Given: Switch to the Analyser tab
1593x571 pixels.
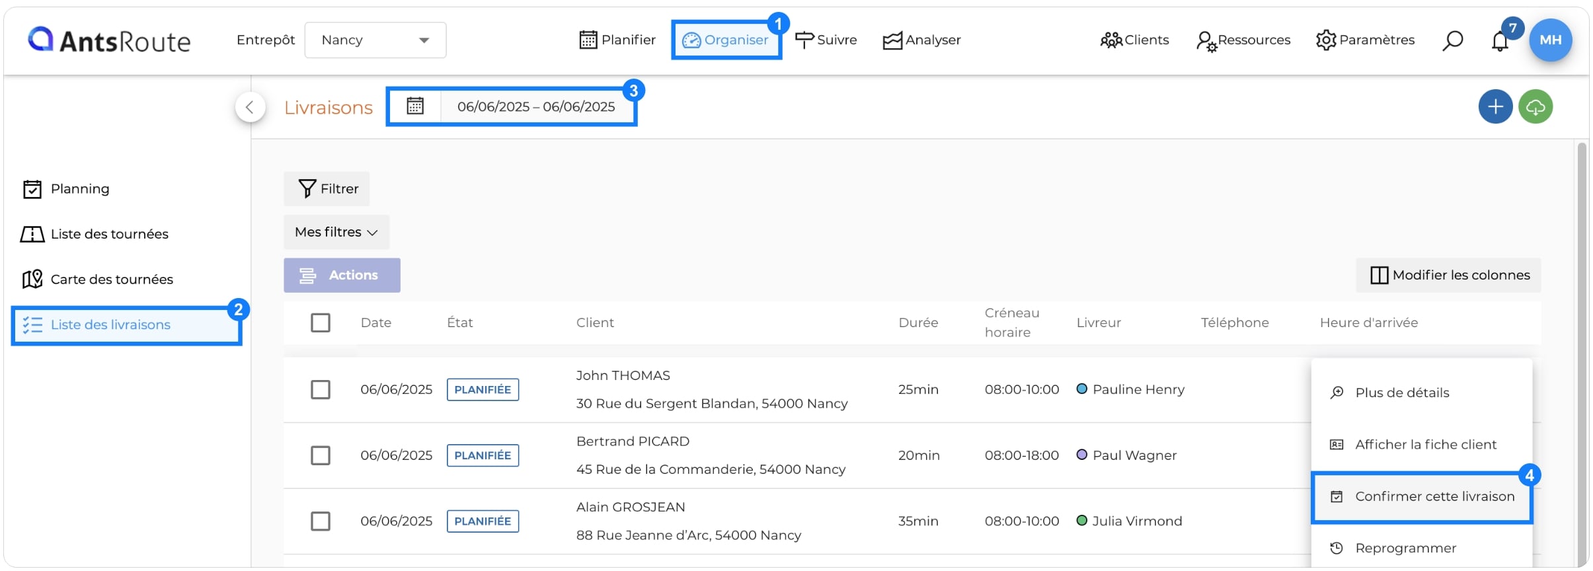Looking at the screenshot, I should 921,40.
